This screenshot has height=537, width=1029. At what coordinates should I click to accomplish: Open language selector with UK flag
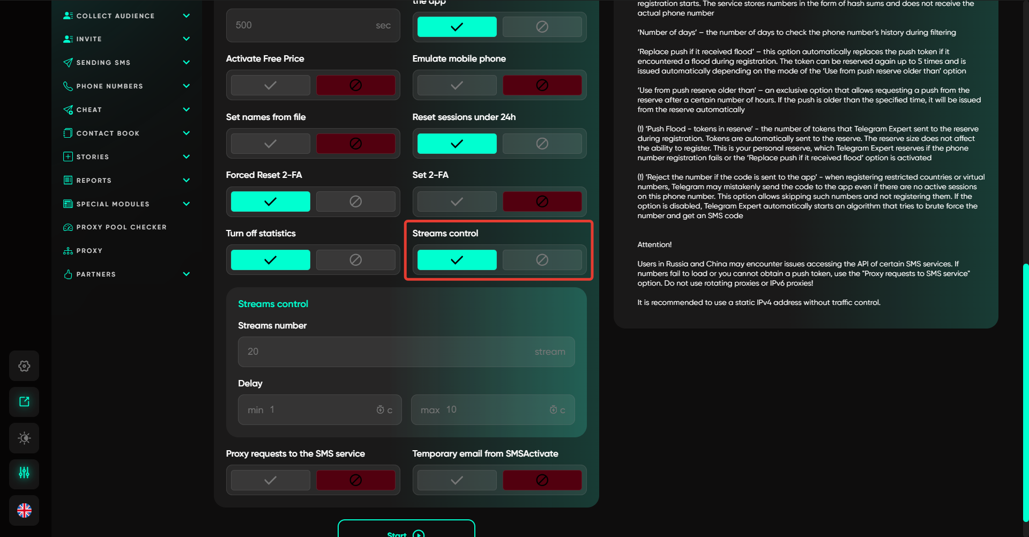(x=24, y=510)
